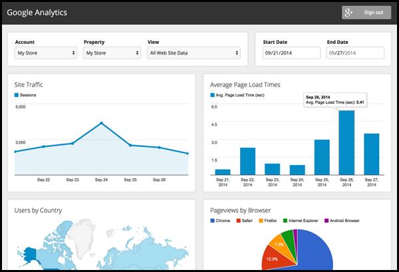Select the Sep 22 line chart point
This screenshot has height=272, width=399.
coord(43,146)
